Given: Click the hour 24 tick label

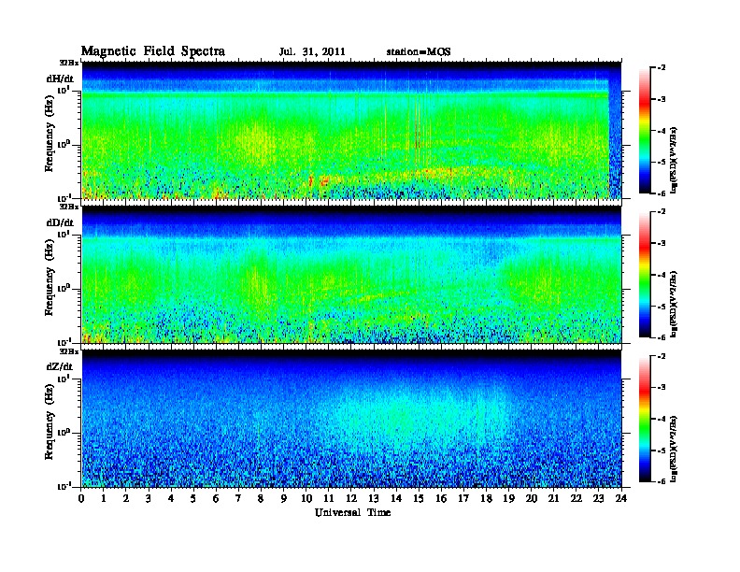Looking at the screenshot, I should 621,498.
